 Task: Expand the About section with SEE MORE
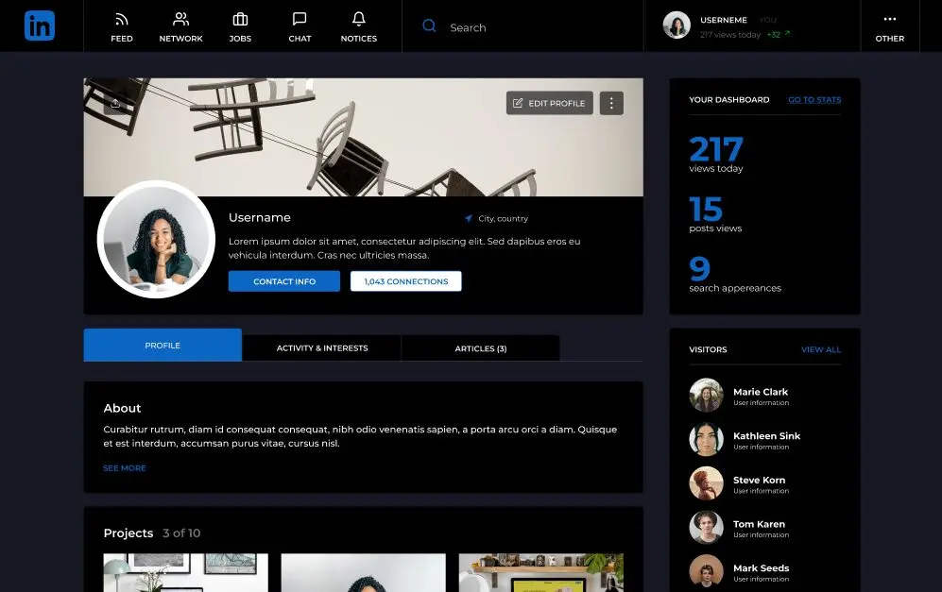point(124,467)
